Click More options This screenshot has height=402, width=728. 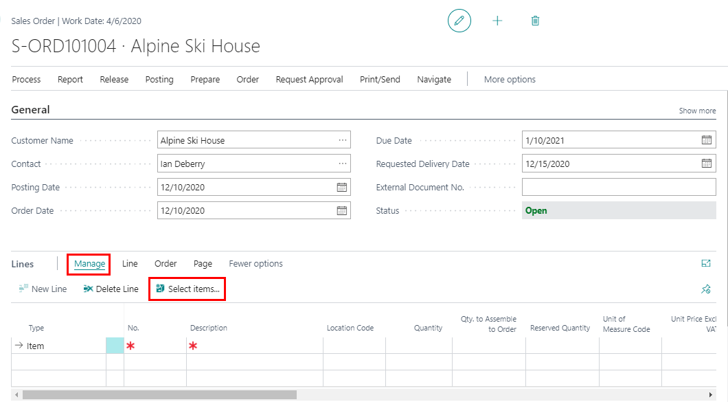[510, 80]
